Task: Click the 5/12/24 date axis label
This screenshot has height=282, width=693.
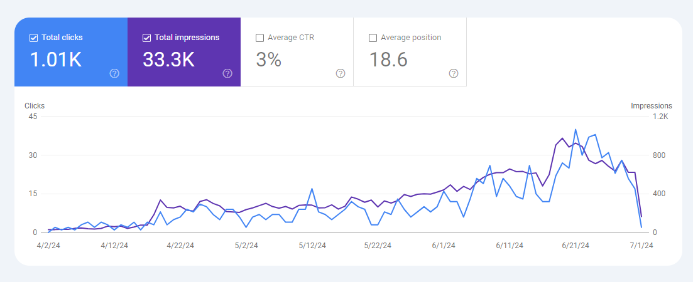Action: point(313,246)
